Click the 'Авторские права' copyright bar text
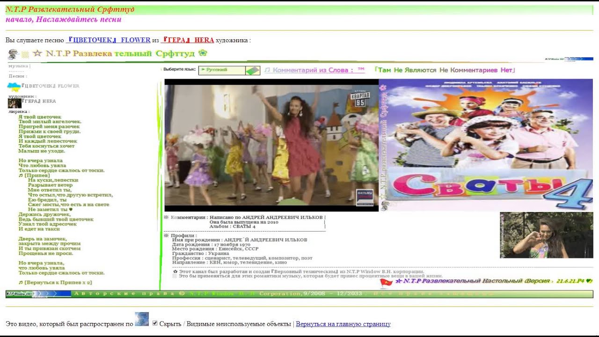Screen dimensions: 599x337 tap(125, 294)
